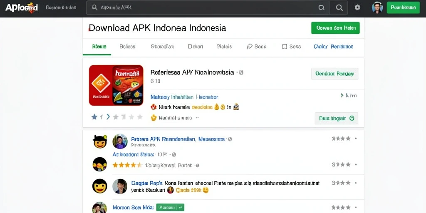
Task: Click the red shield icon in app details
Action: (154, 107)
